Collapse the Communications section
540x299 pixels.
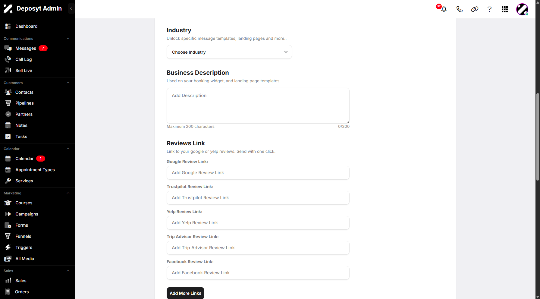click(68, 39)
